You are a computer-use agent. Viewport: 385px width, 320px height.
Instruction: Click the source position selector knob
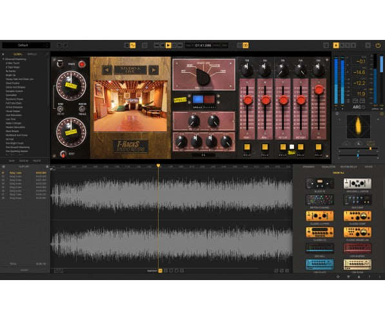(203, 77)
